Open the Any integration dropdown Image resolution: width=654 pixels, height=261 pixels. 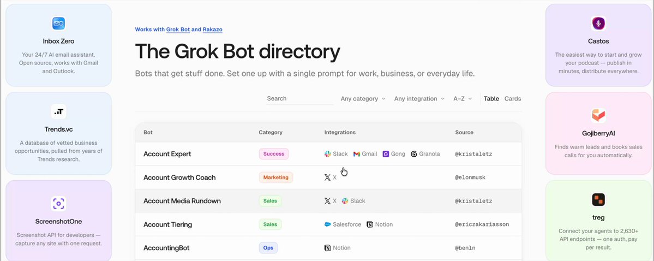419,98
